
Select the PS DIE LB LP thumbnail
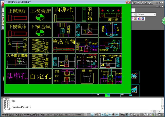click(x=87, y=61)
